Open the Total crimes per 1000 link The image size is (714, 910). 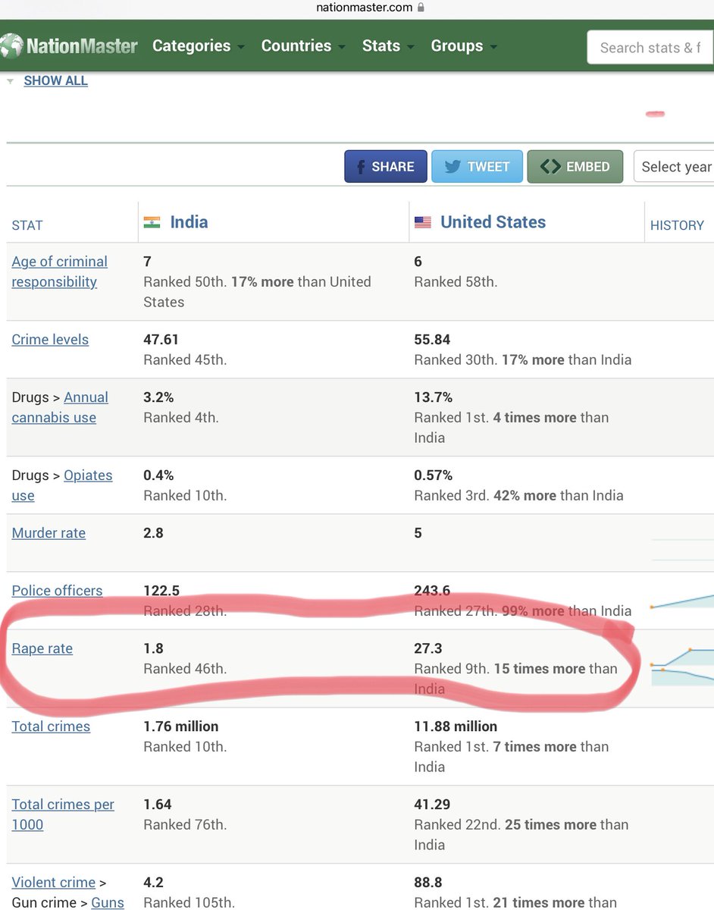click(63, 814)
